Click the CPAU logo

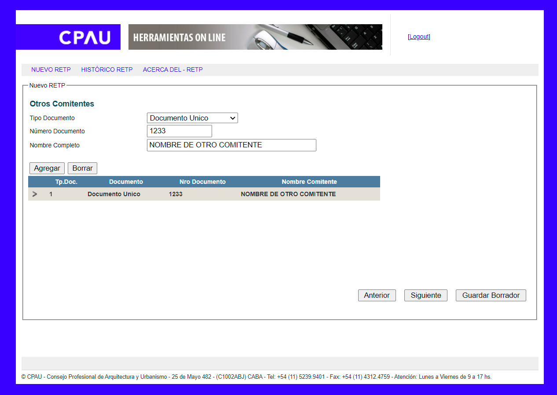click(84, 37)
